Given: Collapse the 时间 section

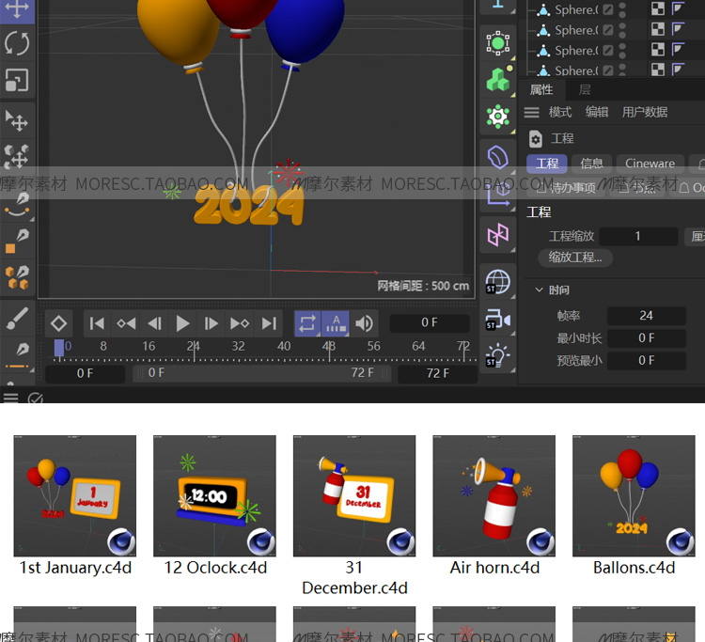Looking at the screenshot, I should coord(540,290).
